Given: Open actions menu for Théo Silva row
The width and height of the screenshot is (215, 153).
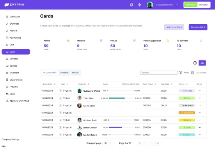Looking at the screenshot, I should (x=199, y=98).
